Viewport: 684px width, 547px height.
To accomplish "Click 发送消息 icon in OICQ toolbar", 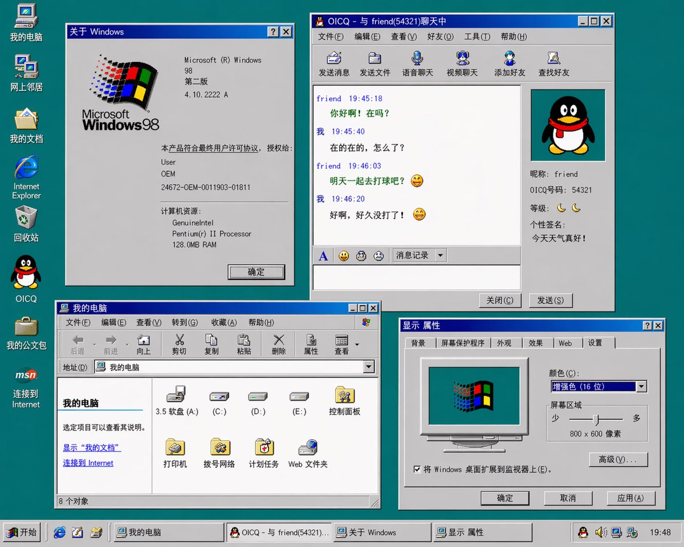I will click(x=334, y=64).
